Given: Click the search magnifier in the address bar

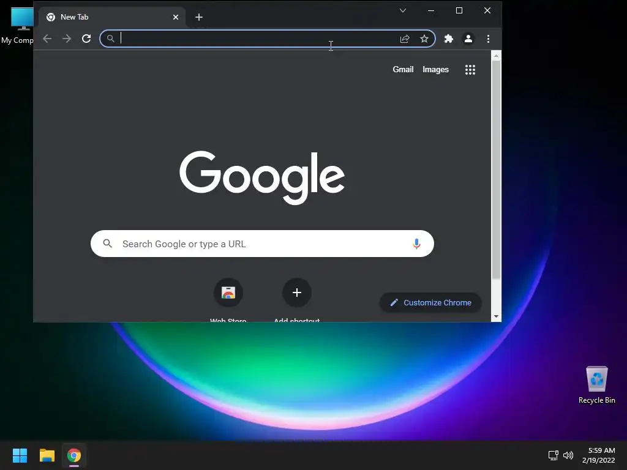Looking at the screenshot, I should click(x=111, y=39).
